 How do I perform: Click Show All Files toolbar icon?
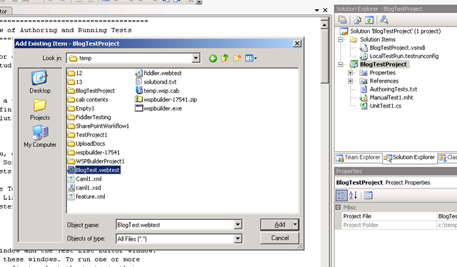357,20
